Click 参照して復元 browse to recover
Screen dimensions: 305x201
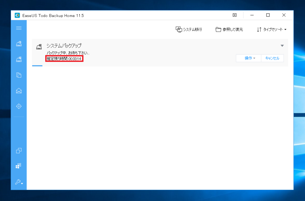229,29
